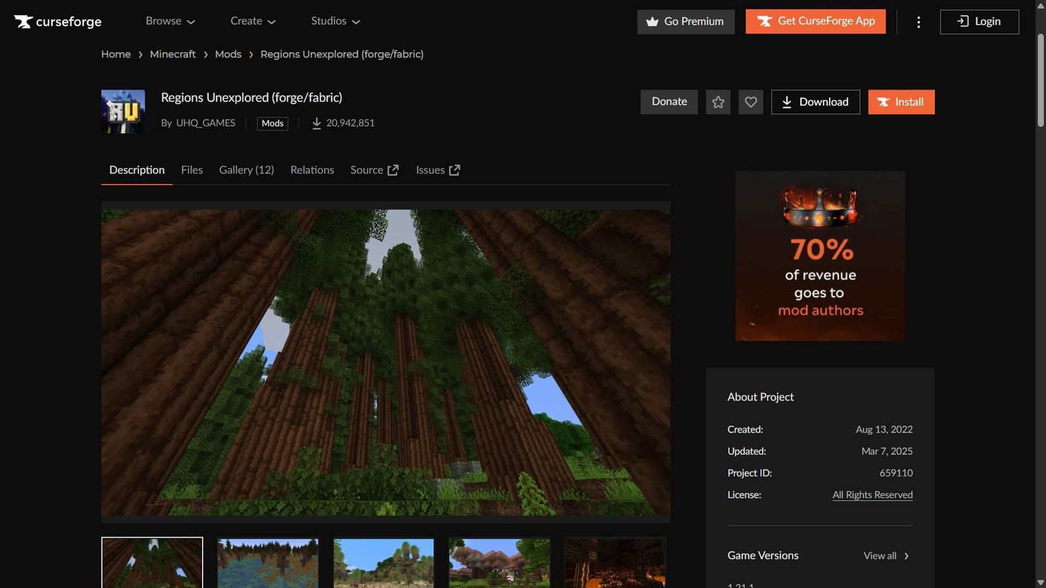Expand the Studios dropdown menu

coord(335,21)
